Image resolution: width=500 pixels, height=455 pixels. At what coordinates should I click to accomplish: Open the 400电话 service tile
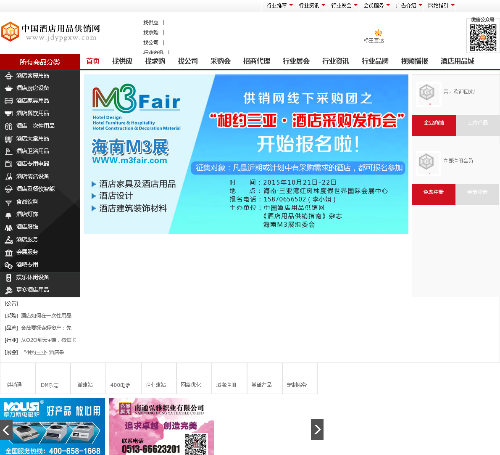[x=124, y=378]
